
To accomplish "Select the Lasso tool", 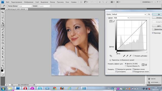I will point(3,18).
